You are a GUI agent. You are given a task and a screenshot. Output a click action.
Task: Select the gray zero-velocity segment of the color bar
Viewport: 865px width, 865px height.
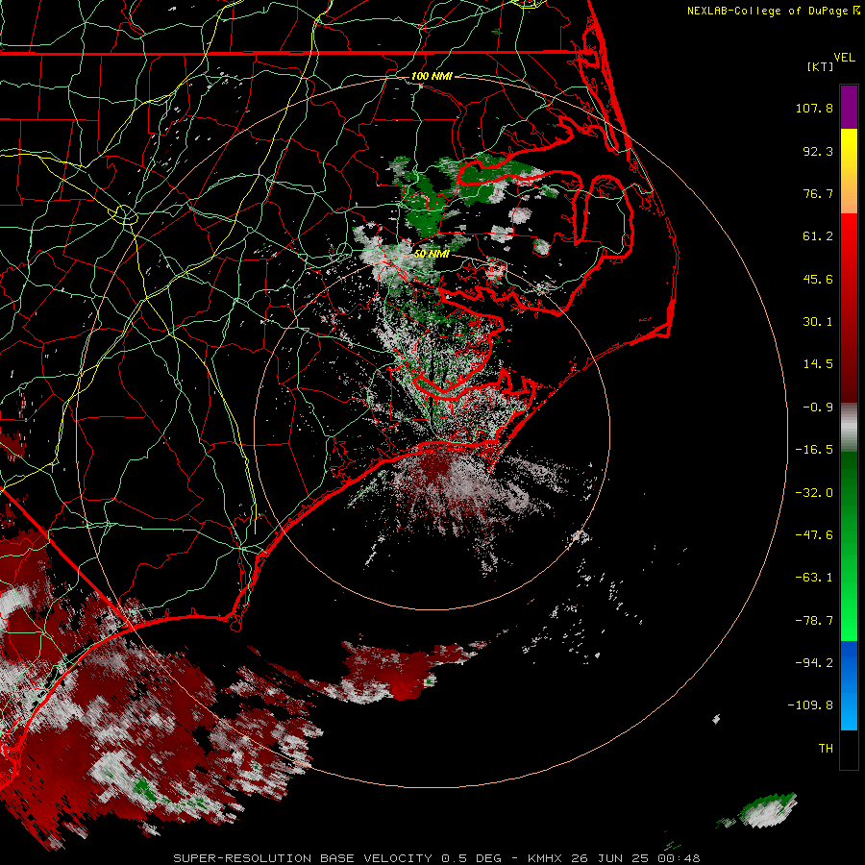pyautogui.click(x=849, y=428)
